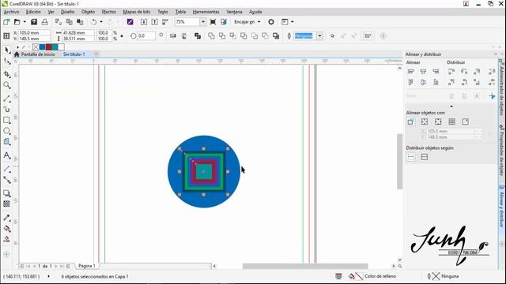Screen dimensions: 506x284
Task: Select the Pick tool in toolbox
Action: click(x=7, y=50)
